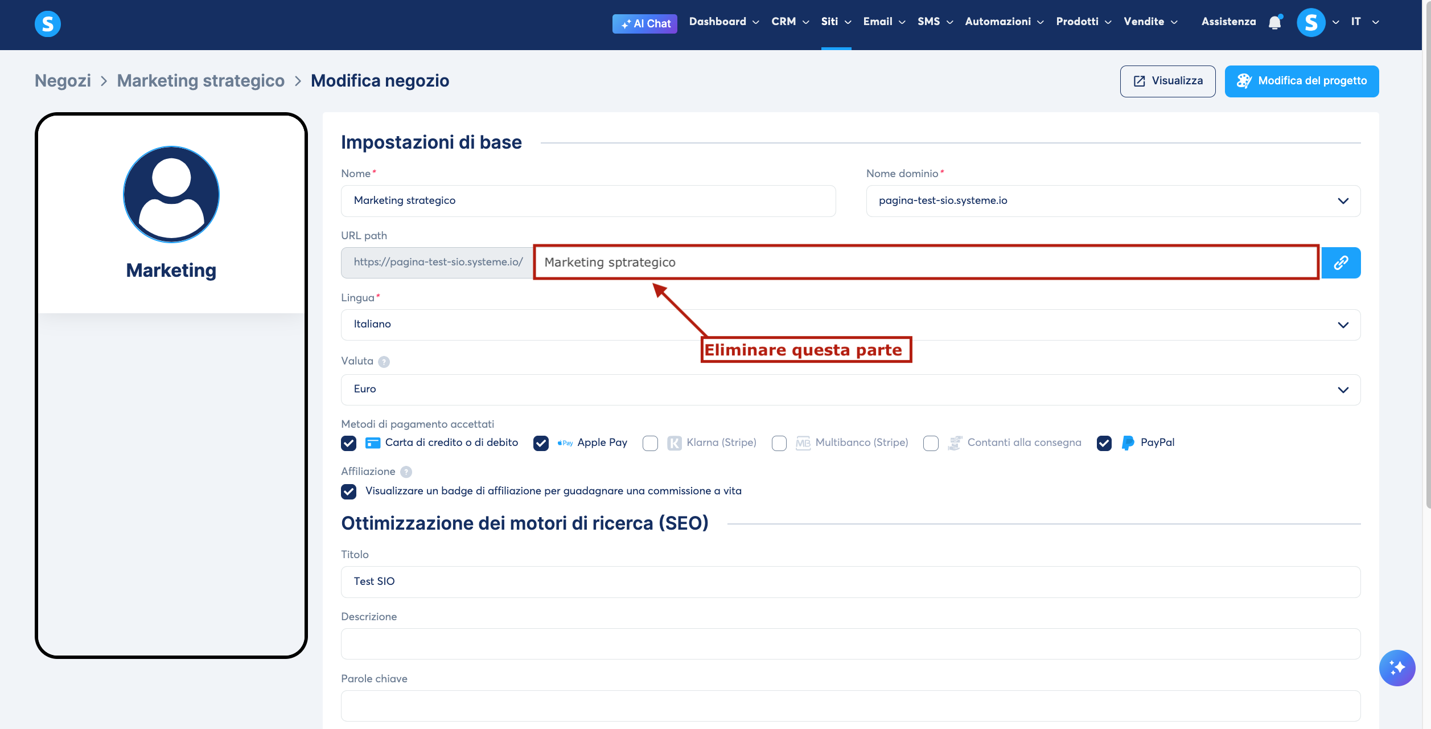Go to Negozi breadcrumb
Screen dimensions: 1431x729
[63, 81]
